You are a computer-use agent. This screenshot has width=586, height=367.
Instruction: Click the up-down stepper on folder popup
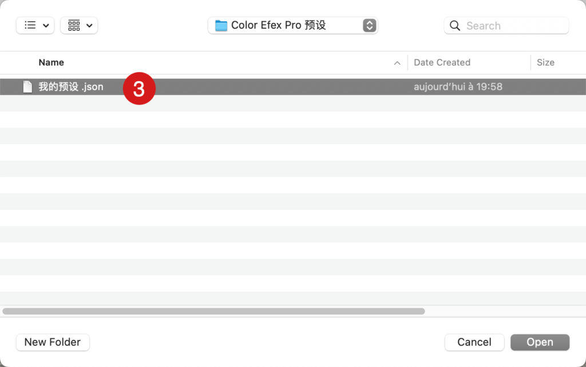[x=369, y=25]
